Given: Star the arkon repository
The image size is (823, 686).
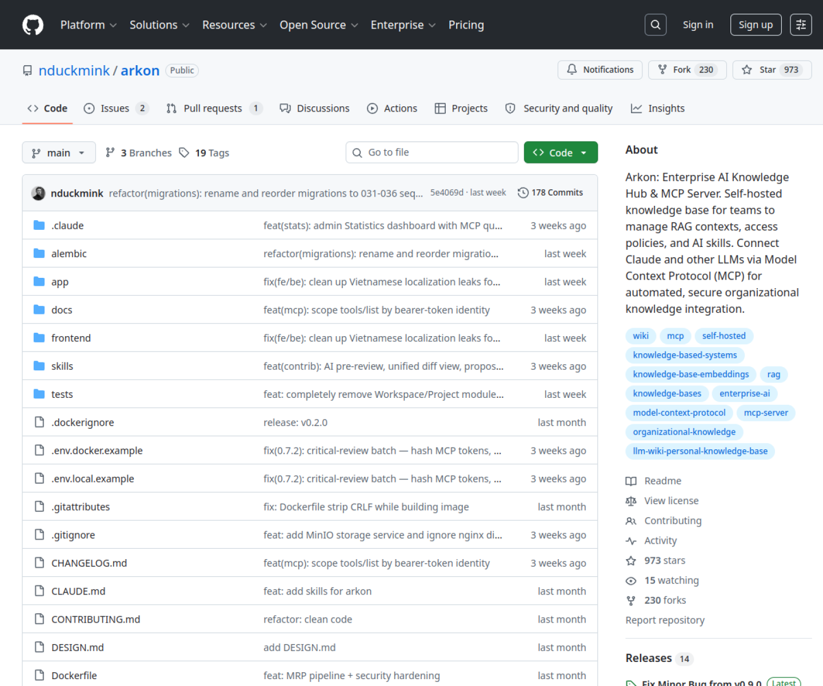Looking at the screenshot, I should pos(772,70).
